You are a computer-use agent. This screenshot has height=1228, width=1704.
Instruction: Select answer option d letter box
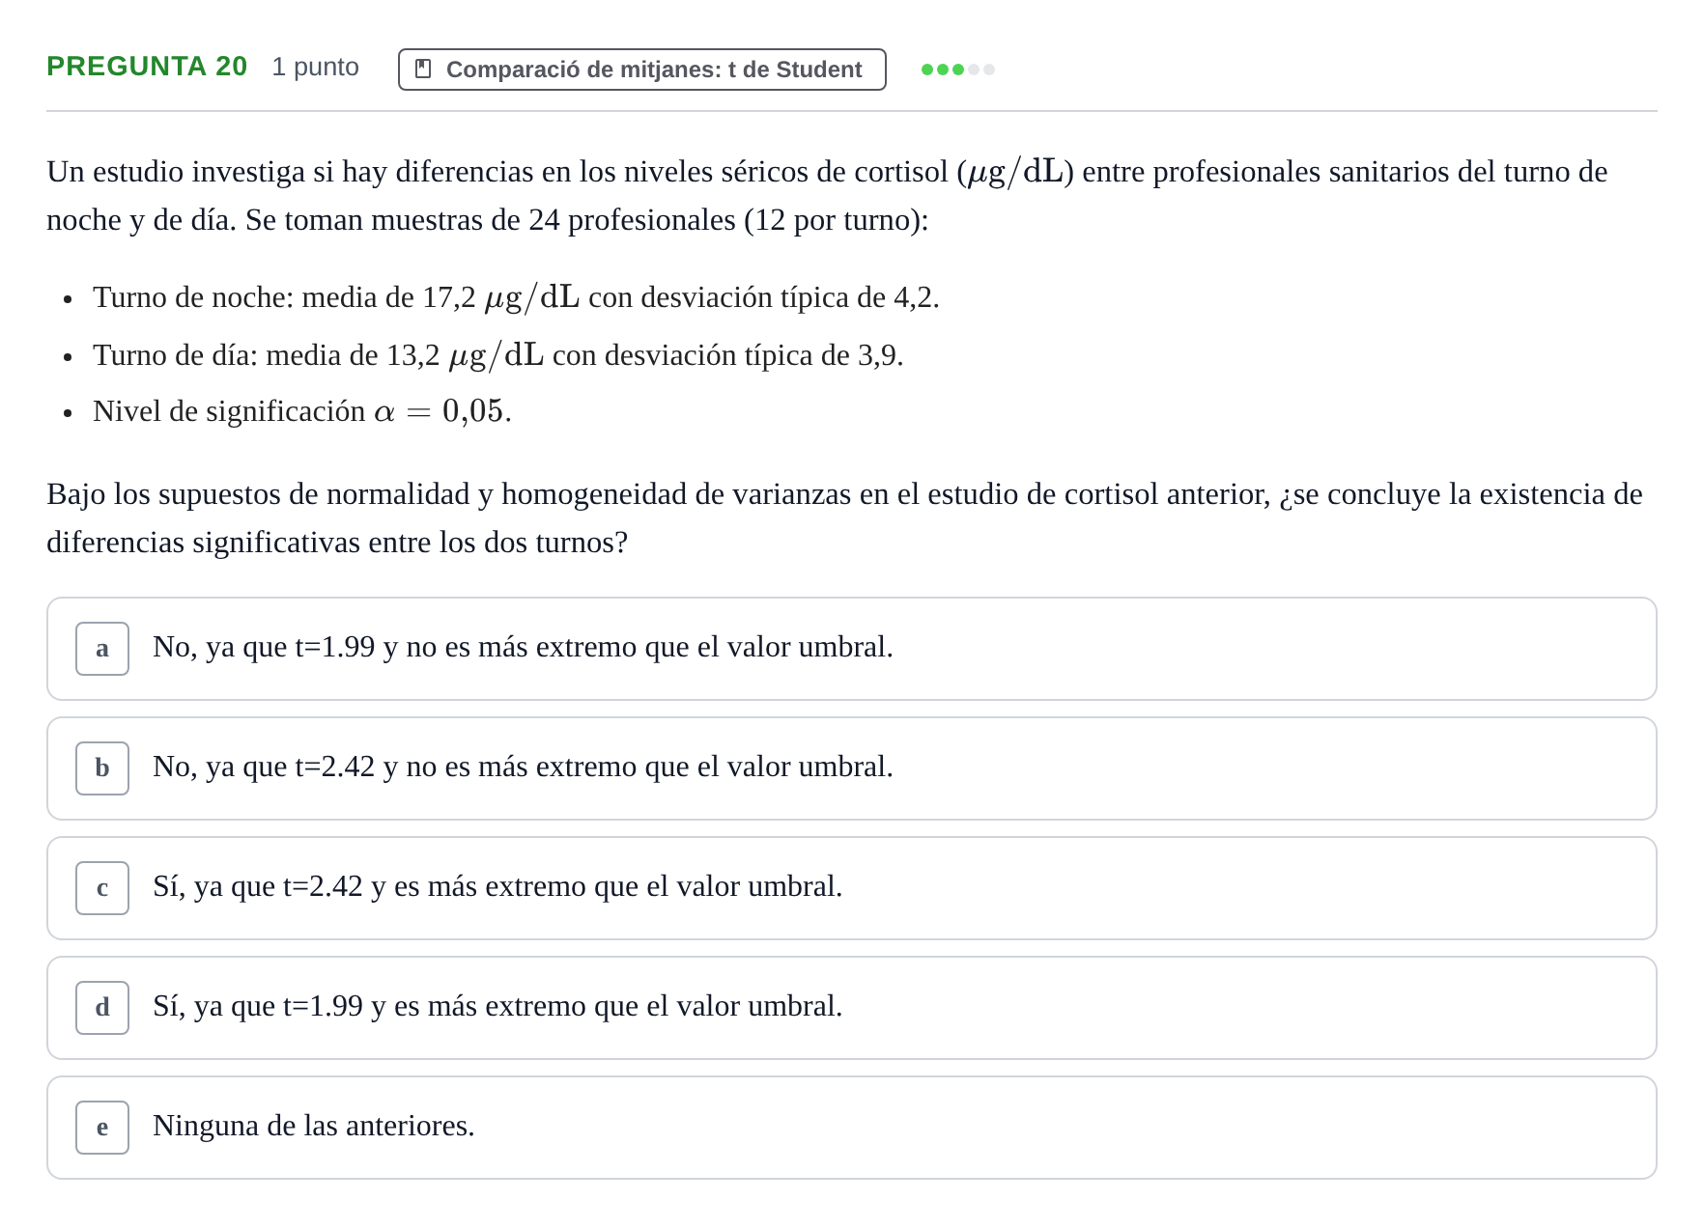click(102, 1008)
